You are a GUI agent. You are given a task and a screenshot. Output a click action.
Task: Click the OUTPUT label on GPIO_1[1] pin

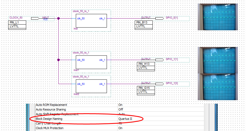point(146,59)
